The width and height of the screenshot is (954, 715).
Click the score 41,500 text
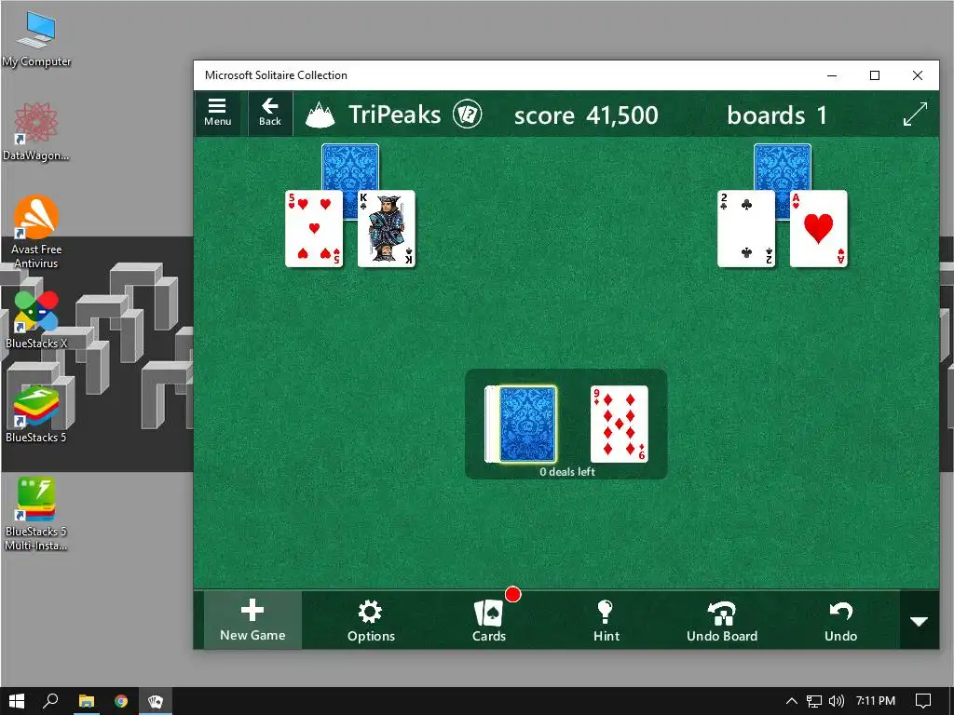tap(586, 115)
